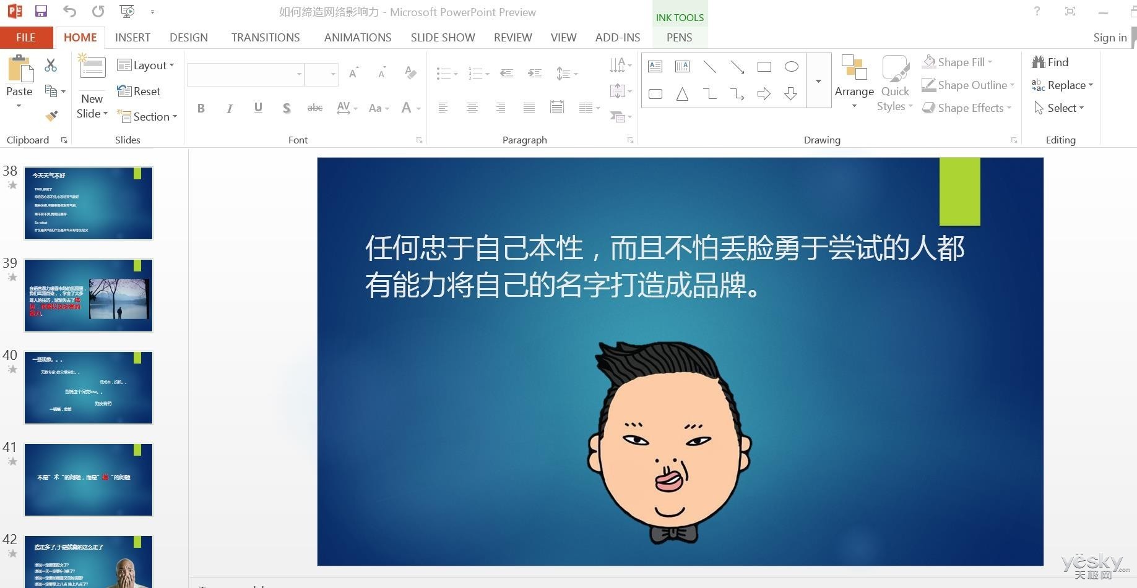This screenshot has height=588, width=1137.
Task: Toggle Italic formatting
Action: click(230, 108)
